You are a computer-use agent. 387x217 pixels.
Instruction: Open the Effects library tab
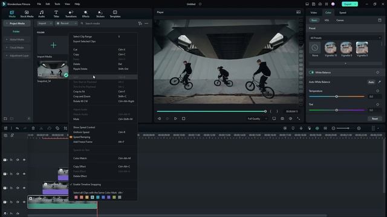(85, 14)
